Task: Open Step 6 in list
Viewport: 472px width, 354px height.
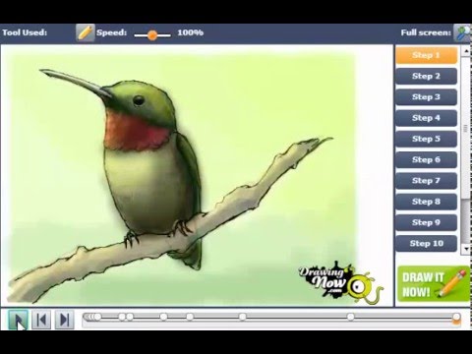Action: (x=426, y=159)
